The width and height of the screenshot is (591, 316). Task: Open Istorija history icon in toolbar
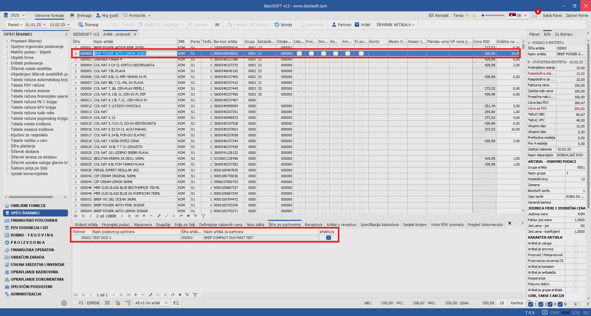283,25
